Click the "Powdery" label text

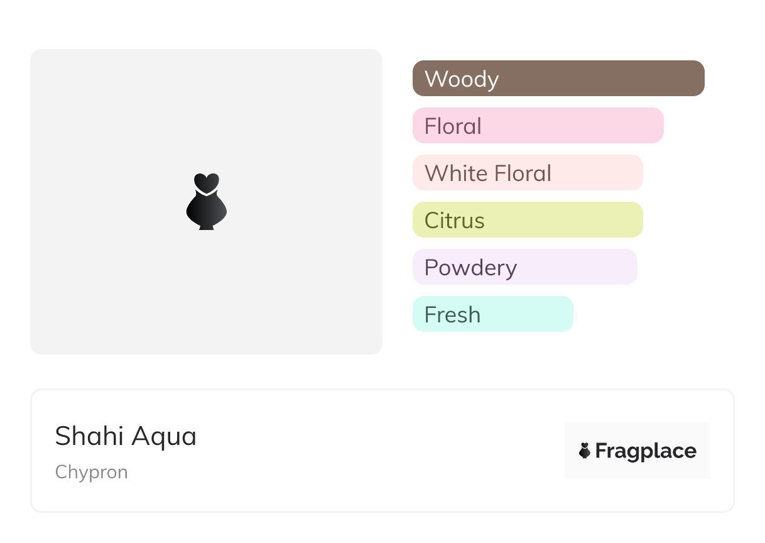pyautogui.click(x=470, y=268)
